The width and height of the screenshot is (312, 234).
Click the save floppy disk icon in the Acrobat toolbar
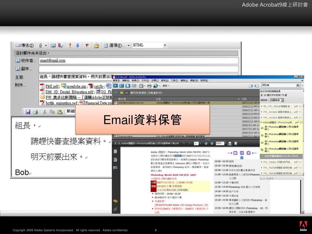click(x=141, y=86)
